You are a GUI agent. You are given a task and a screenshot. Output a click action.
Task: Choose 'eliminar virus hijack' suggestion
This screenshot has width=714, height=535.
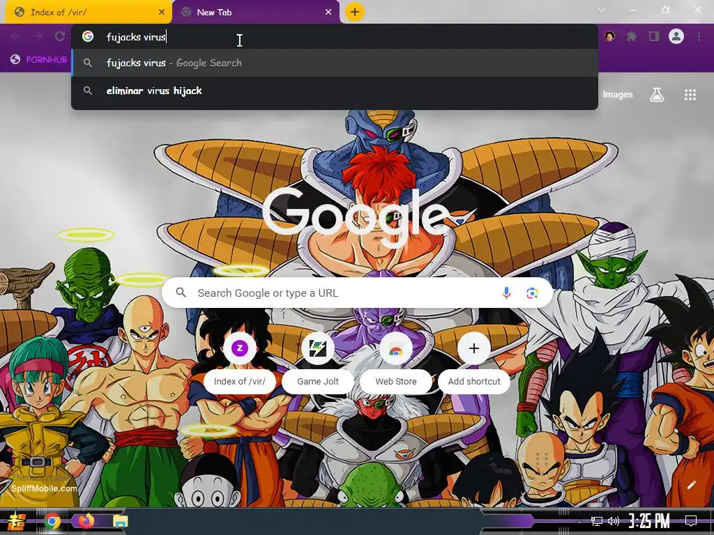click(x=335, y=91)
